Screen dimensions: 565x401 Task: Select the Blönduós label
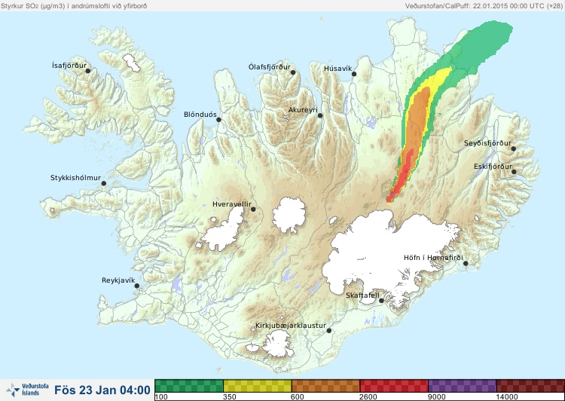[200, 115]
